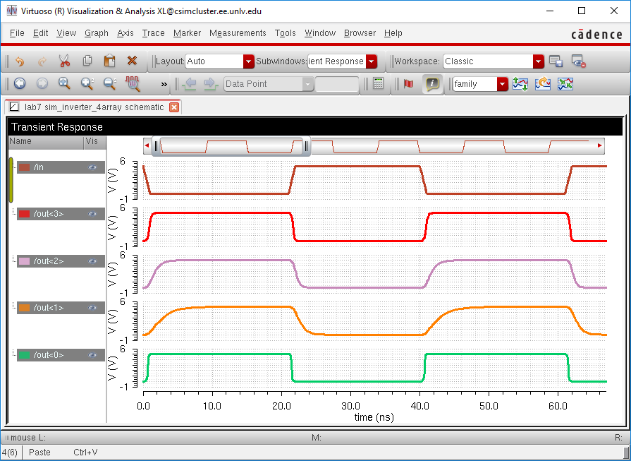Open the Measurements menu
This screenshot has width=631, height=461.
(238, 33)
